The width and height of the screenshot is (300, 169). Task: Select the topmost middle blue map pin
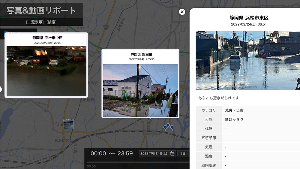coord(168,125)
